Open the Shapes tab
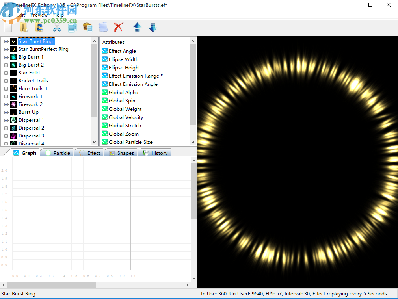The width and height of the screenshot is (398, 299). pos(121,153)
